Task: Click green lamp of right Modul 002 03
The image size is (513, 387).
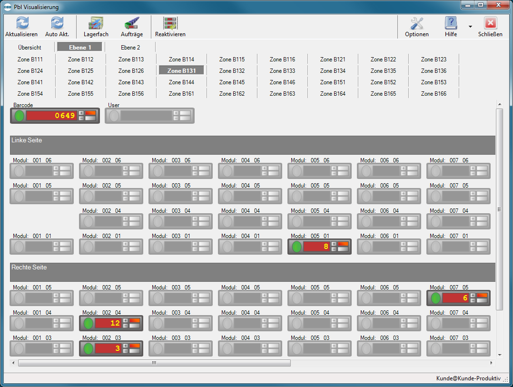Action: 89,348
